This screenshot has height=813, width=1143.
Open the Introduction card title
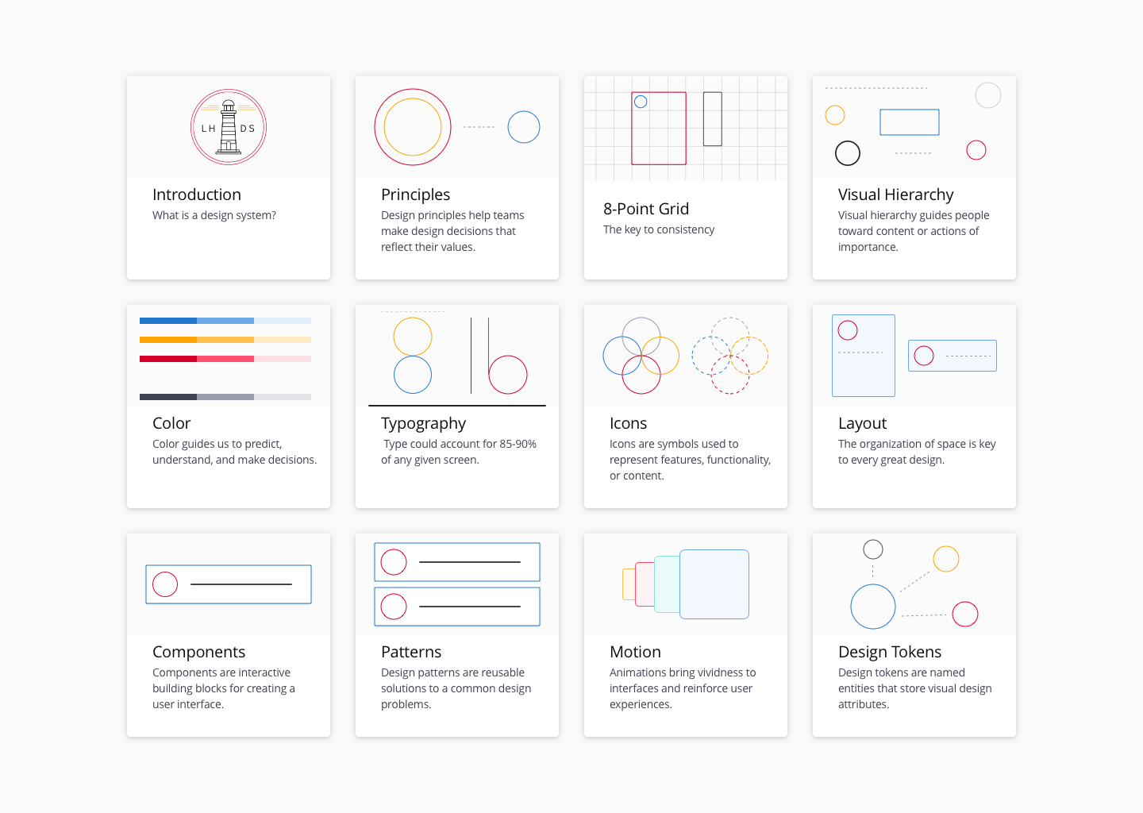pos(197,195)
